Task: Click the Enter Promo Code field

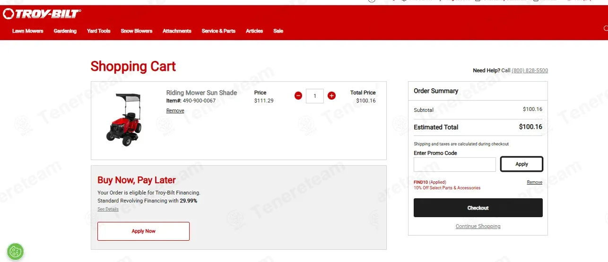Action: click(x=455, y=164)
